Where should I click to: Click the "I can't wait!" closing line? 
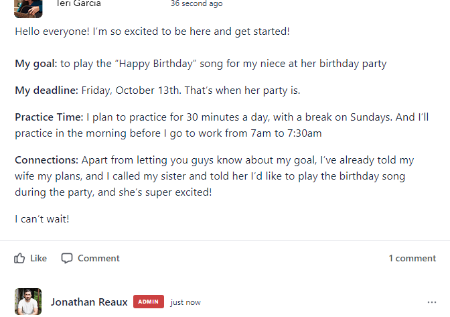pos(42,219)
